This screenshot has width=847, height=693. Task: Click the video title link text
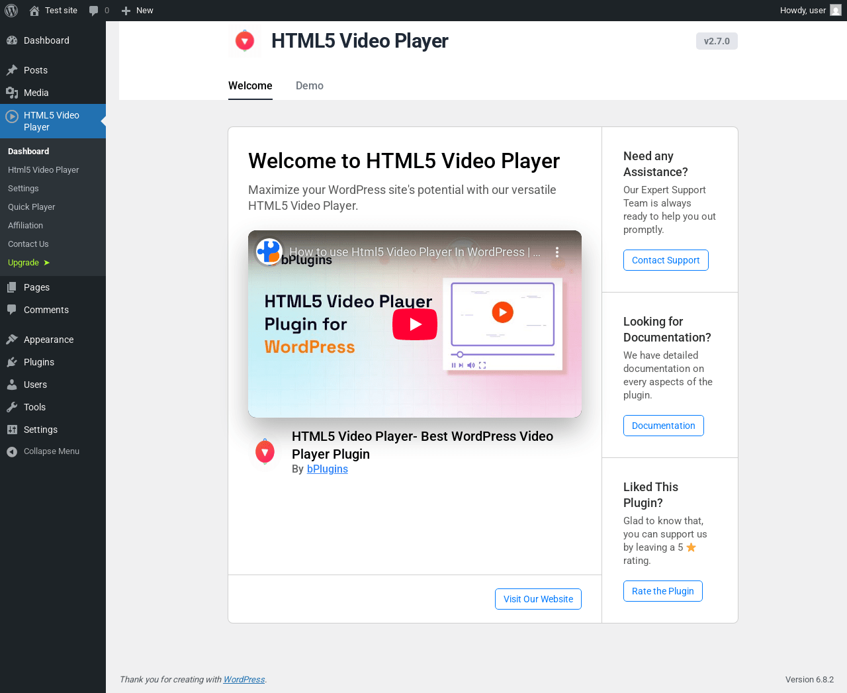coord(415,252)
